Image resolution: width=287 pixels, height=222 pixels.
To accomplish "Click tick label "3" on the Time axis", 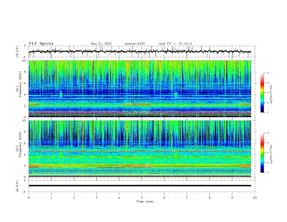I will (x=96, y=198).
